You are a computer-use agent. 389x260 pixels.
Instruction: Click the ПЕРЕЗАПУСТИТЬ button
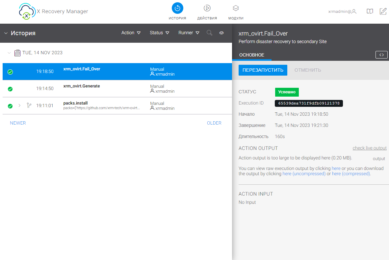pyautogui.click(x=263, y=70)
